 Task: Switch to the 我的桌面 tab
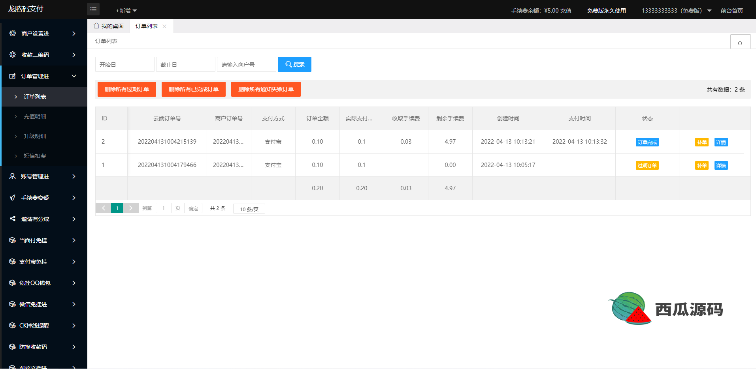point(109,26)
